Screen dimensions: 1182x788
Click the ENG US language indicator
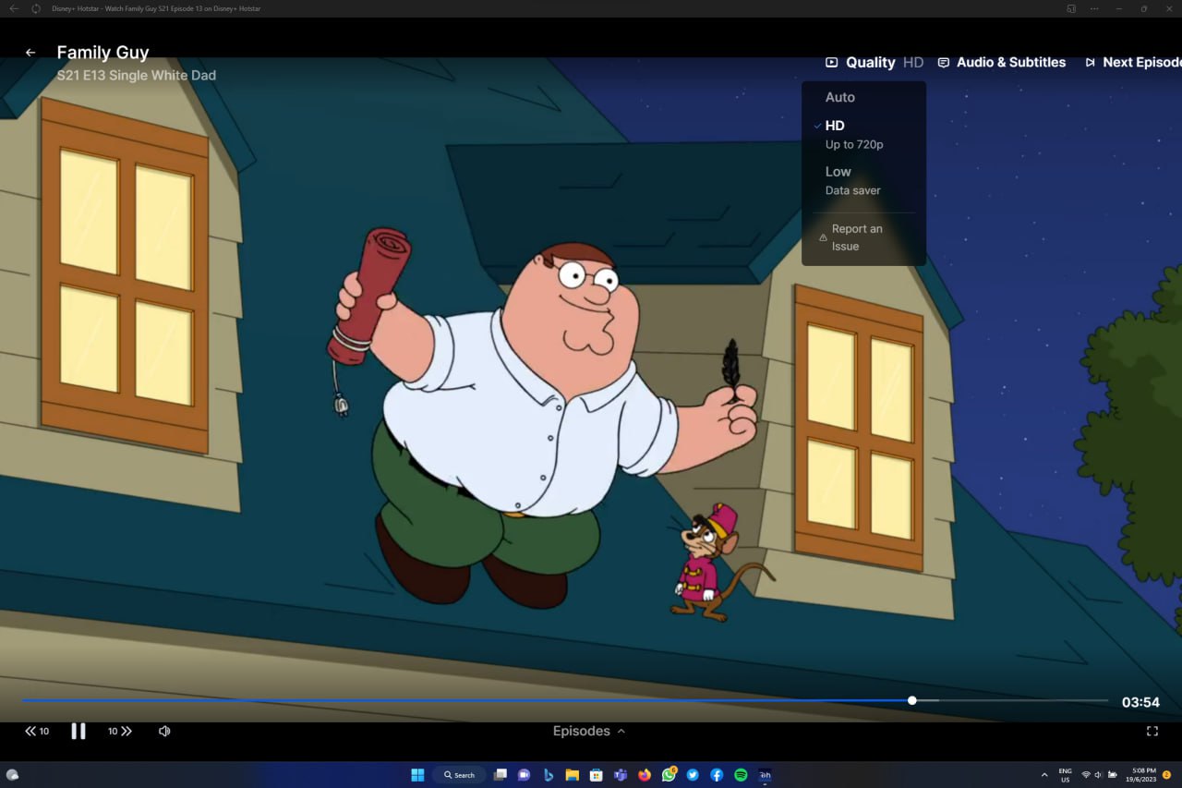(x=1066, y=775)
